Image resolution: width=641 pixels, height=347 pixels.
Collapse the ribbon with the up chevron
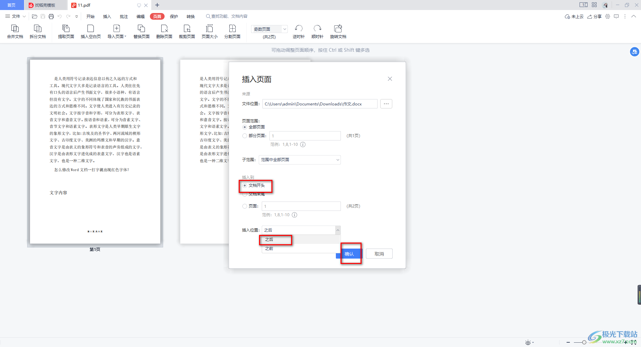(634, 16)
